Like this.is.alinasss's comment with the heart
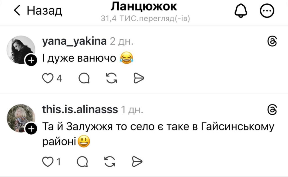Image resolution: width=288 pixels, height=177 pixels. pyautogui.click(x=48, y=162)
